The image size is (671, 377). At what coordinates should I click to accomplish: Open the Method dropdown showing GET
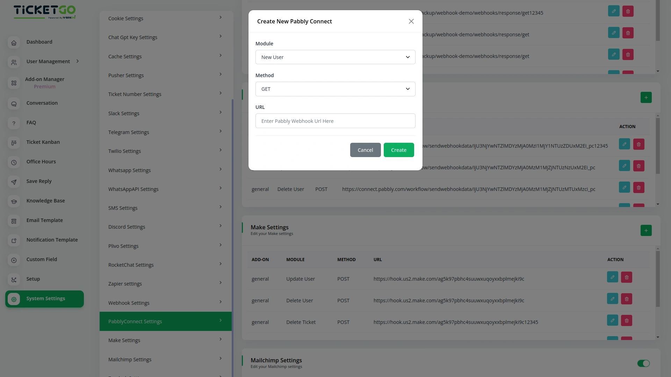(335, 89)
